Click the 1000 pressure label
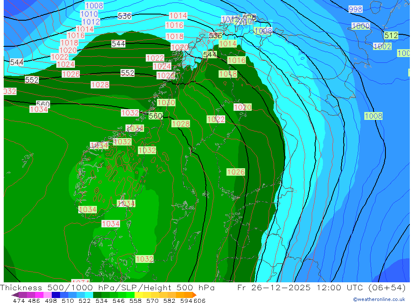Viewport: 414px width, 303px height. (361, 26)
